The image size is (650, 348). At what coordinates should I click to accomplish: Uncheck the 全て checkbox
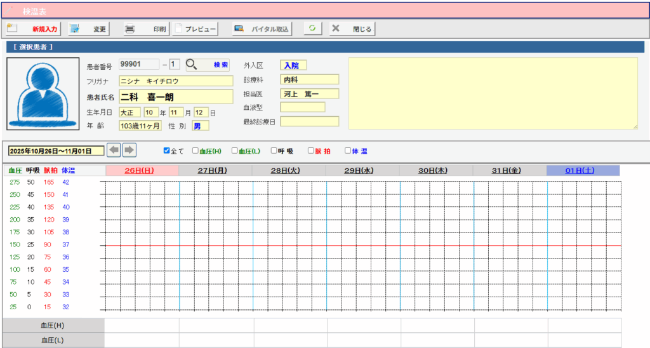point(167,151)
